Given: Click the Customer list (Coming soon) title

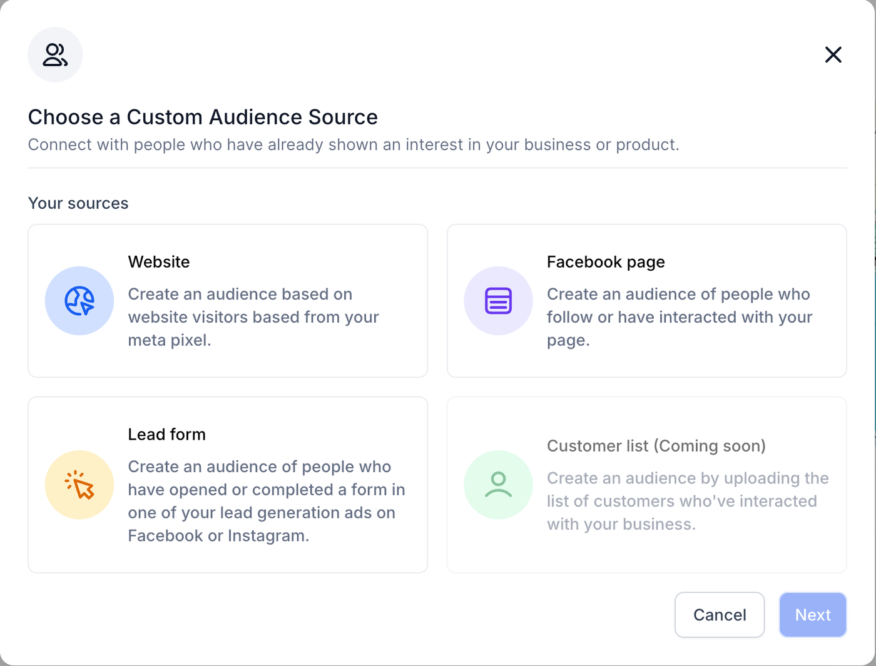Looking at the screenshot, I should 656,446.
